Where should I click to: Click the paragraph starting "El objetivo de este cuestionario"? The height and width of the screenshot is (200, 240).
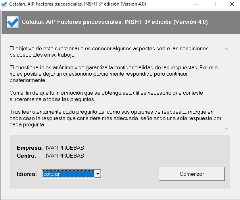(x=109, y=51)
